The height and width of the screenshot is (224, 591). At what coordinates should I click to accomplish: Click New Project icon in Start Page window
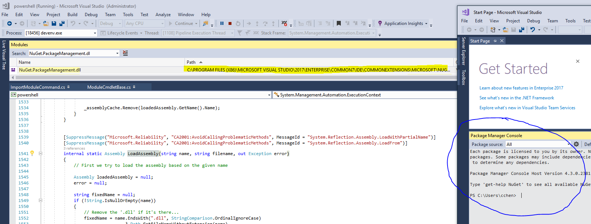coord(493,30)
